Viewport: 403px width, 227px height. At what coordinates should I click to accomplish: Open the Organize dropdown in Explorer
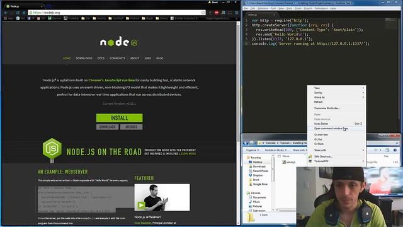pos(253,150)
